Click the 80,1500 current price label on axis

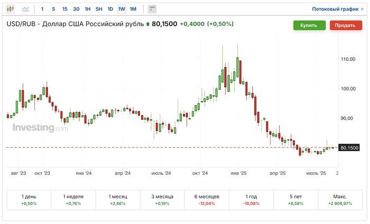tap(350, 147)
